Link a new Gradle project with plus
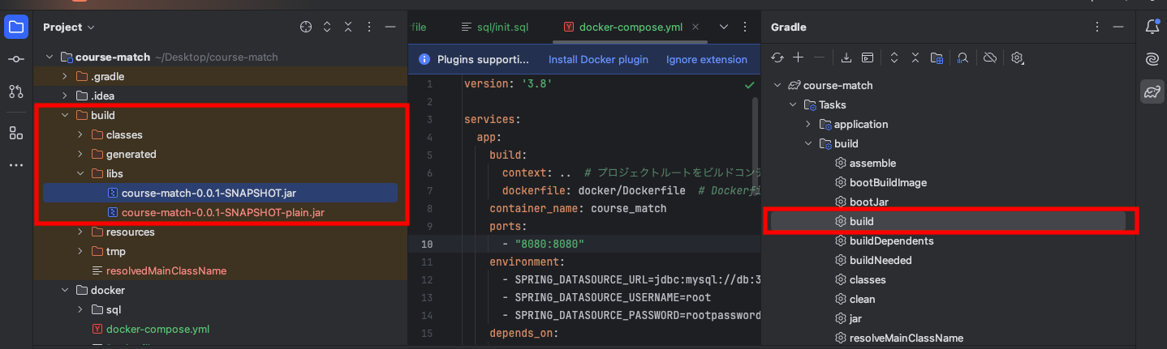Image resolution: width=1167 pixels, height=349 pixels. pos(799,57)
